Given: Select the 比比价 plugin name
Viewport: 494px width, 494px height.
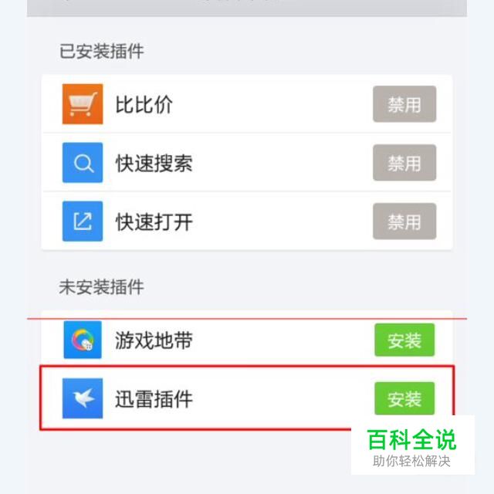Looking at the screenshot, I should point(144,104).
